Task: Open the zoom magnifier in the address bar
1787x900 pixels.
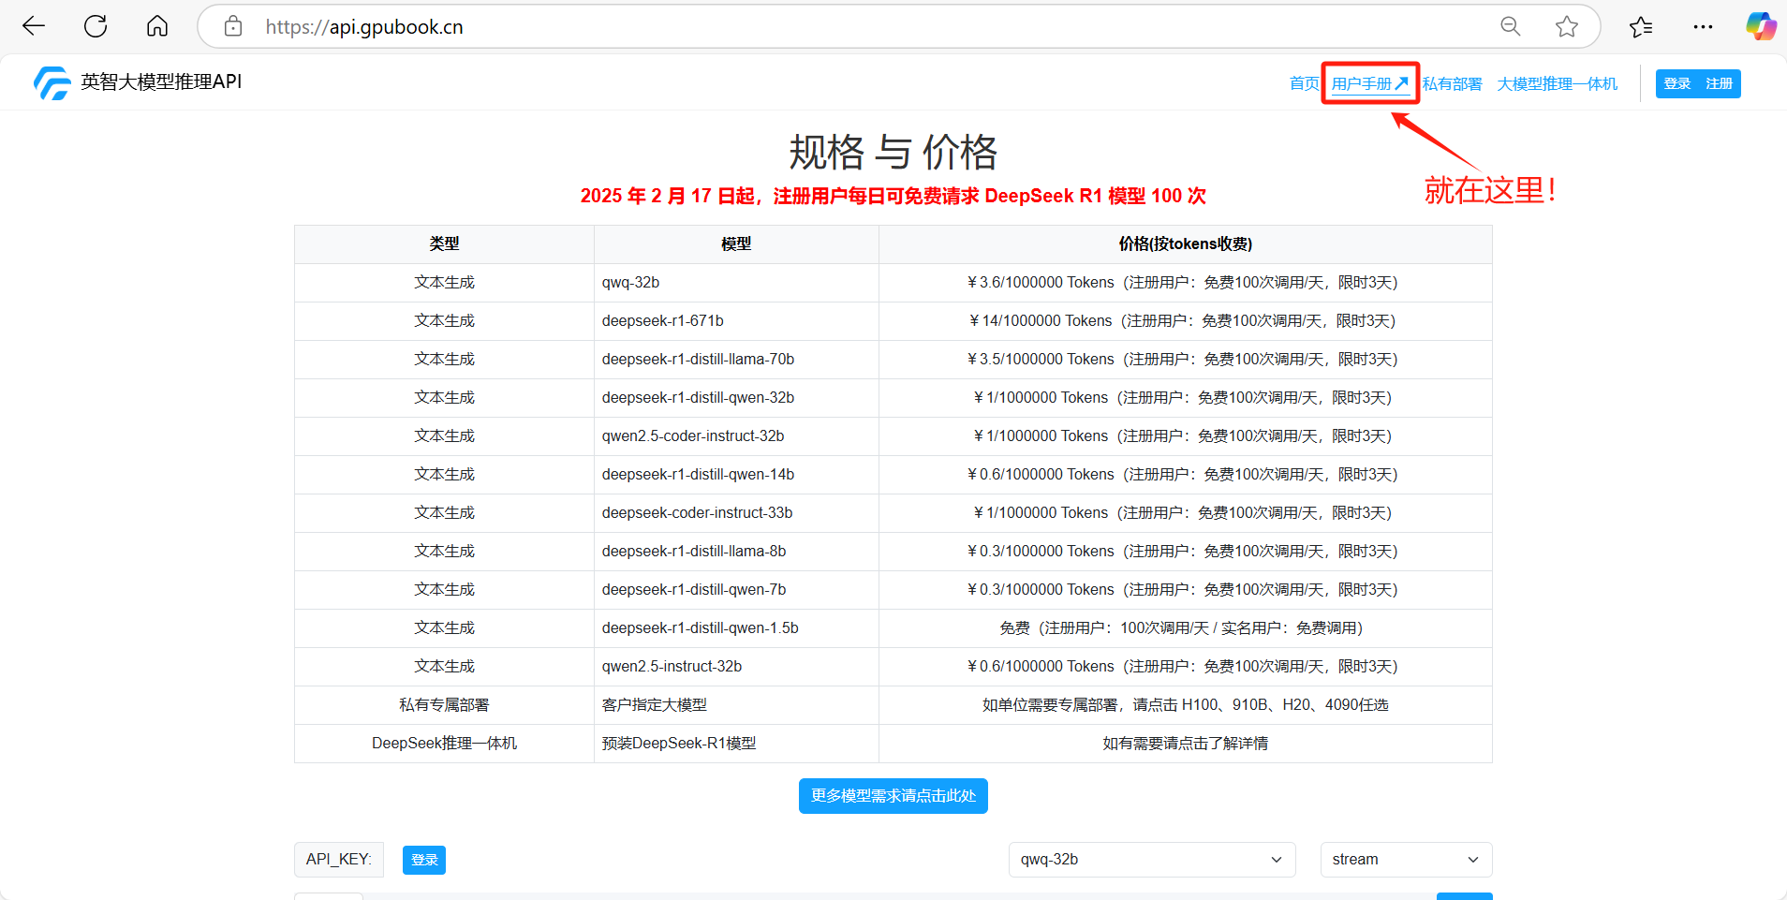Action: coord(1511,26)
